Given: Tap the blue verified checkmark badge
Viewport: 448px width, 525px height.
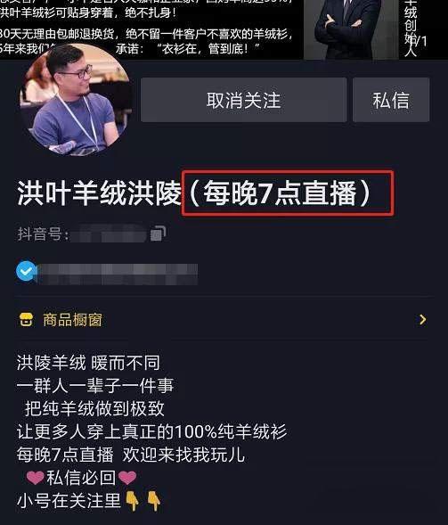Looking at the screenshot, I should pyautogui.click(x=26, y=271).
